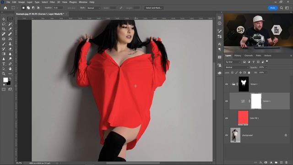The height and width of the screenshot is (165, 293).
Task: Open the Fill slider dropdown arrow
Action: [x=266, y=72]
